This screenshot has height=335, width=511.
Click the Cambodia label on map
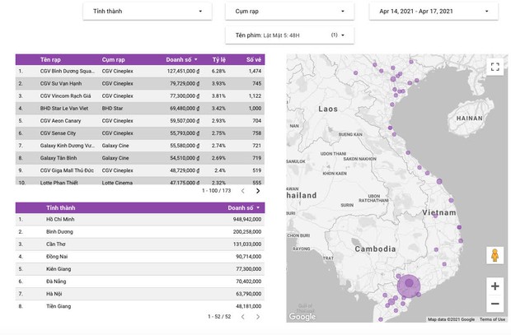coord(375,249)
